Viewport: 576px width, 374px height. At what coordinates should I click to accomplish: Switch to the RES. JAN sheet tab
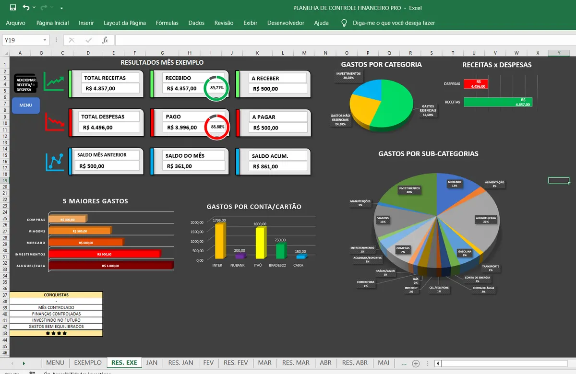click(x=181, y=362)
